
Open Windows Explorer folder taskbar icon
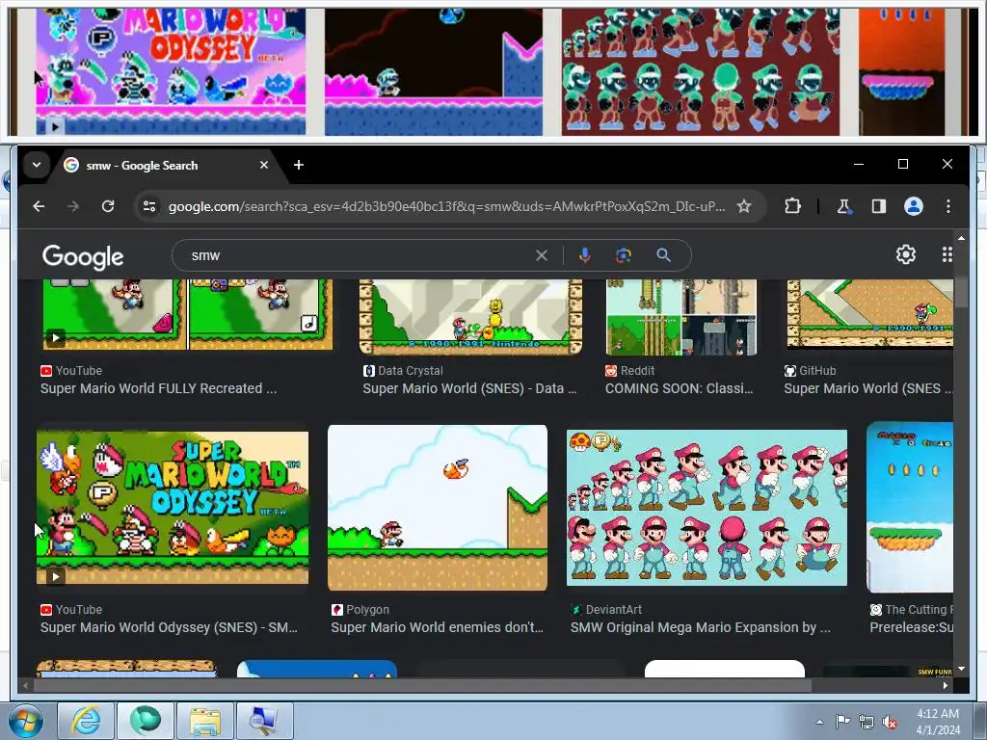[205, 721]
